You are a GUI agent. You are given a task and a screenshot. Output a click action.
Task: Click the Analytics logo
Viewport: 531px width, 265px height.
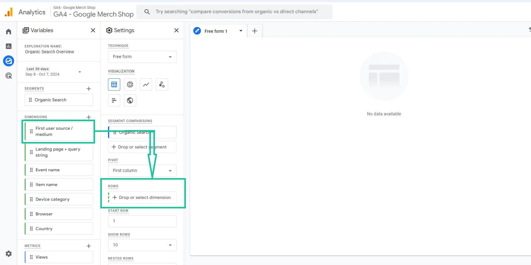(x=9, y=12)
